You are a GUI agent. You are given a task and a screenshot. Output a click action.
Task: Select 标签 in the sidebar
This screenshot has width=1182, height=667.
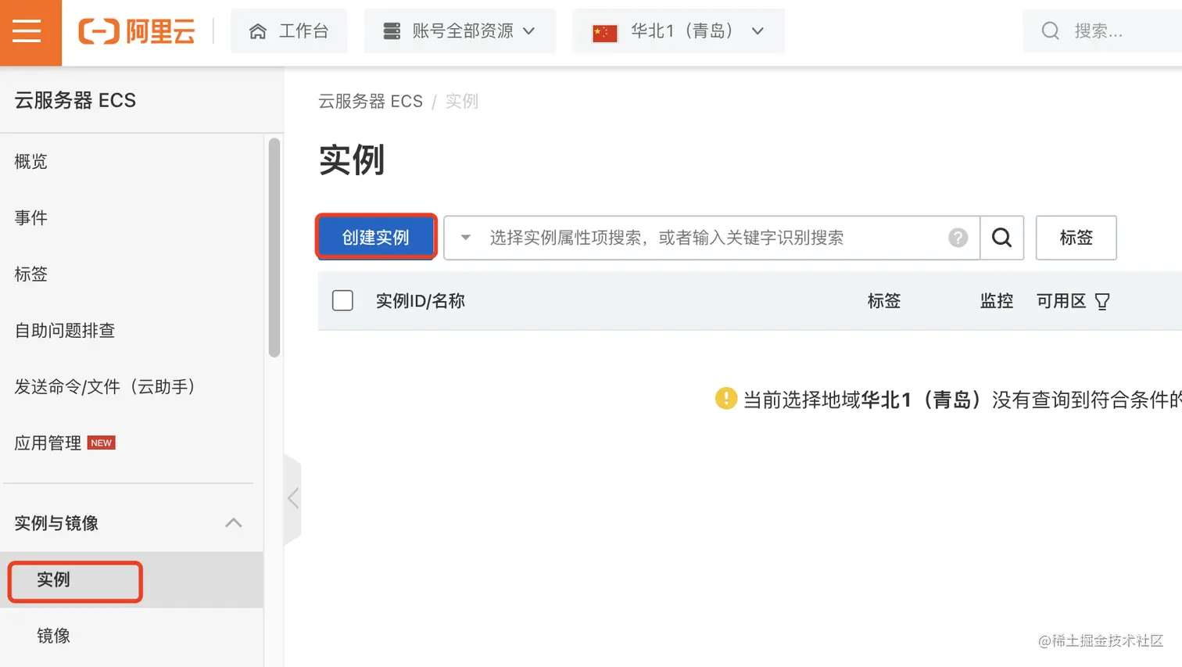[31, 274]
